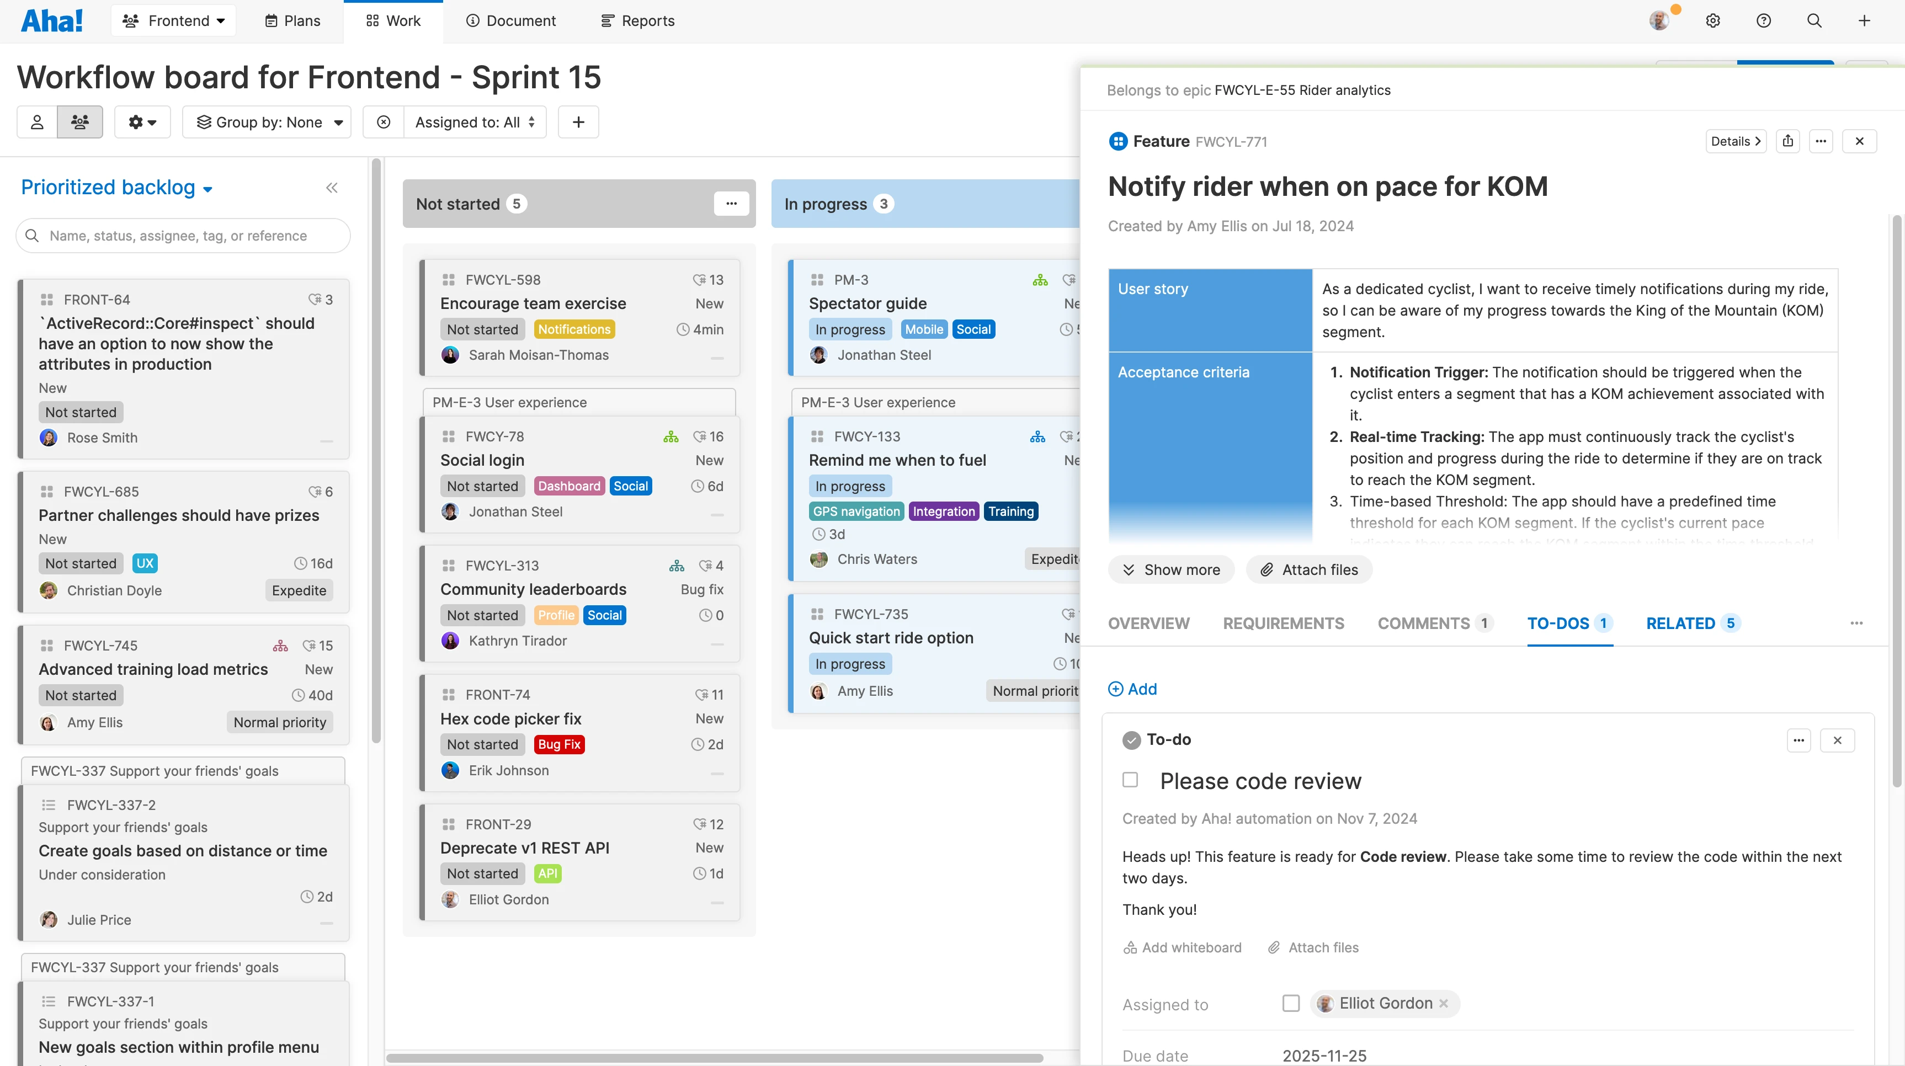Click the Details button on the drawer

[1736, 141]
